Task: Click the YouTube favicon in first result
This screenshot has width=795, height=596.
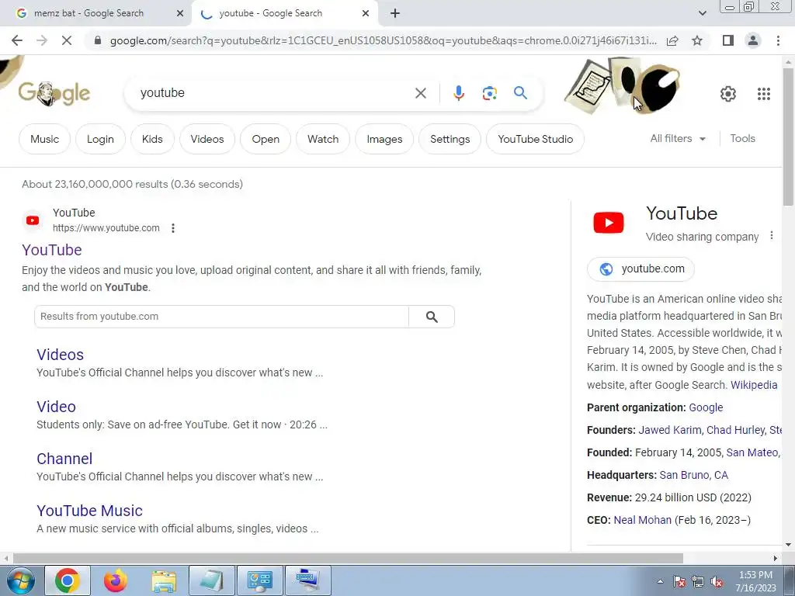Action: tap(33, 220)
